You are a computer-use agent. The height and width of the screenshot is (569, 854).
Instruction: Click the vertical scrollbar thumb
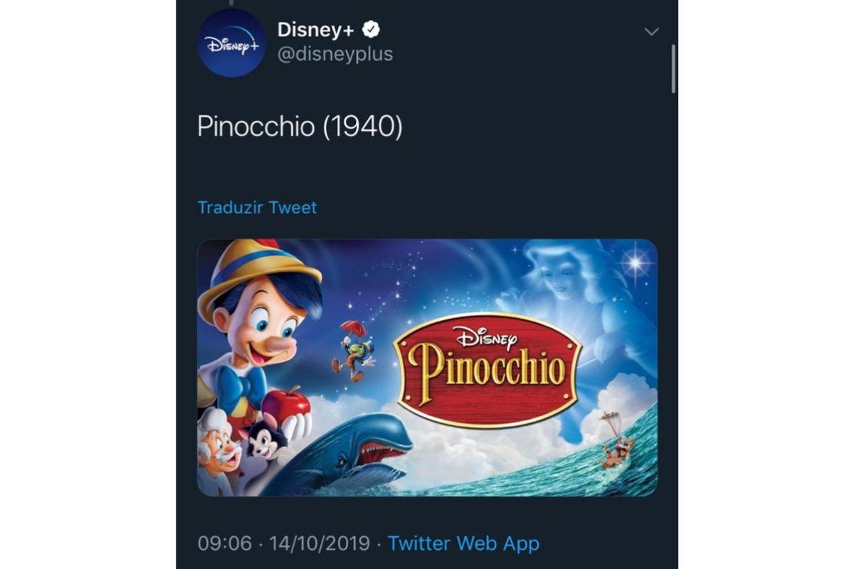pos(673,68)
